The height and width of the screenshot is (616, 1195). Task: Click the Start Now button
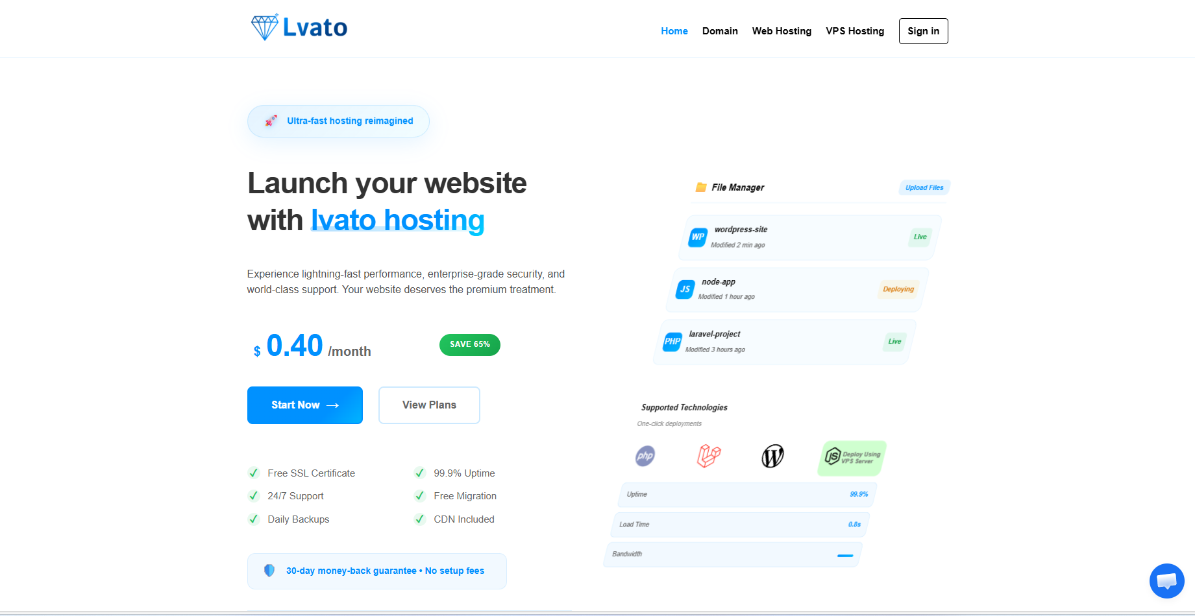(304, 405)
